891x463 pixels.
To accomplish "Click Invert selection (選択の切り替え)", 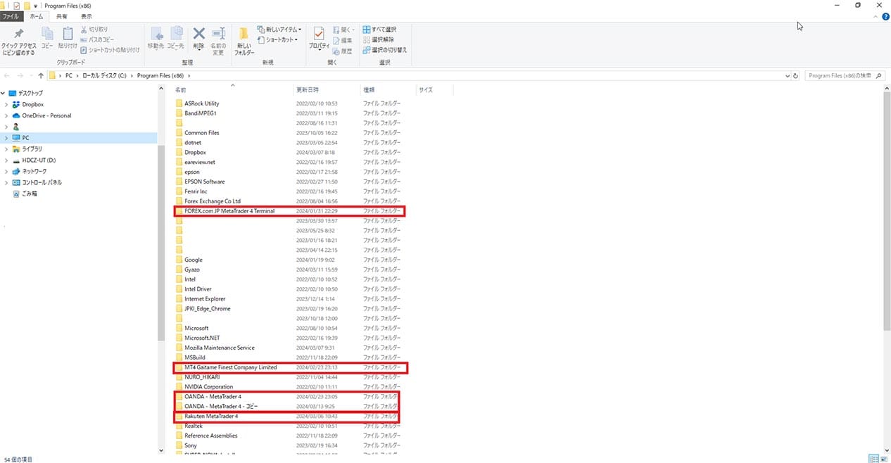I will (384, 50).
